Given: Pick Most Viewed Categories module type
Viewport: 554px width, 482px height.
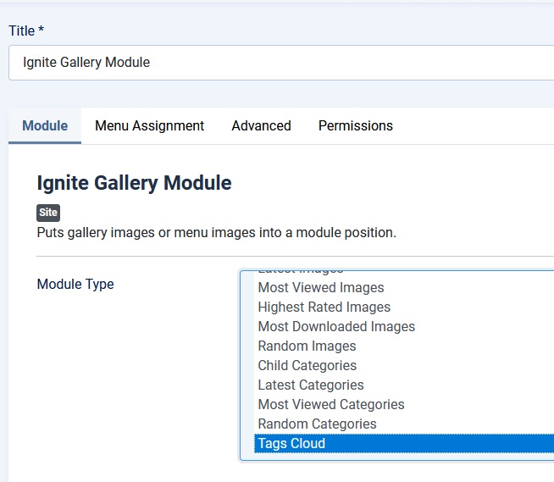Looking at the screenshot, I should click(331, 405).
